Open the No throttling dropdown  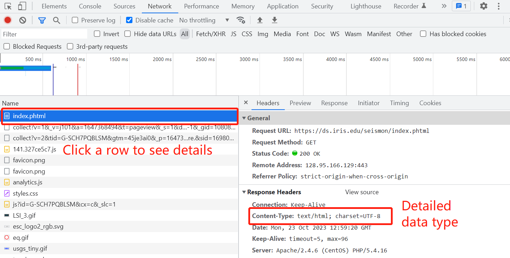tap(204, 20)
